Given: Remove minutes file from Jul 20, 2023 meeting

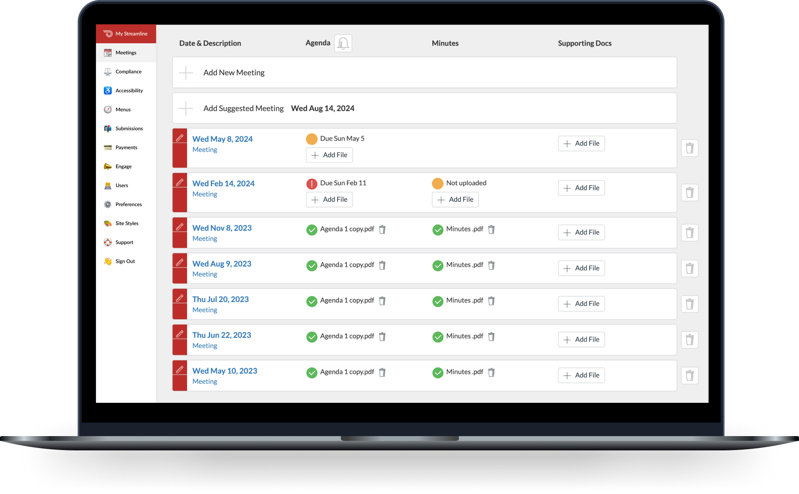Looking at the screenshot, I should [491, 301].
